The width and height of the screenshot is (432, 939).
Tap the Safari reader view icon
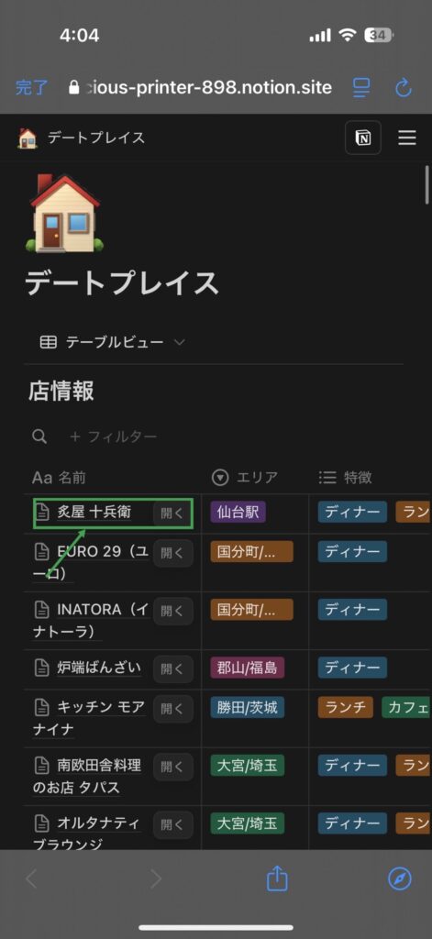[361, 87]
